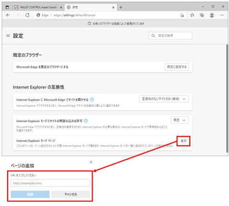The width and height of the screenshot is (229, 206).
Task: Click the URL input field in dialog
Action: point(50,183)
